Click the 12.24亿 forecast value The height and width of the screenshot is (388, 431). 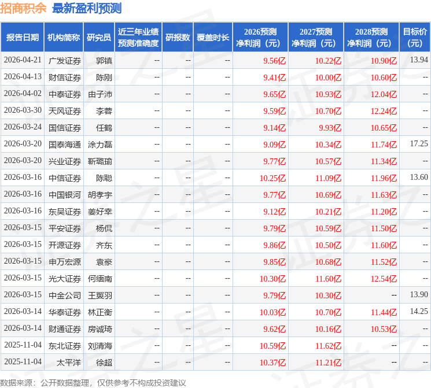point(384,111)
